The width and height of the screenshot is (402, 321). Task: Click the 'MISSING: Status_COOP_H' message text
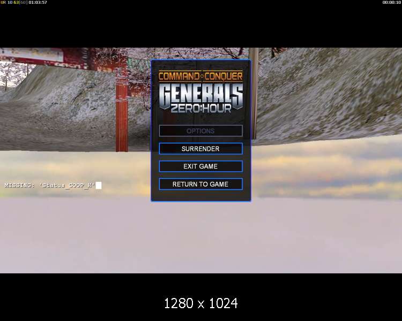coord(50,185)
